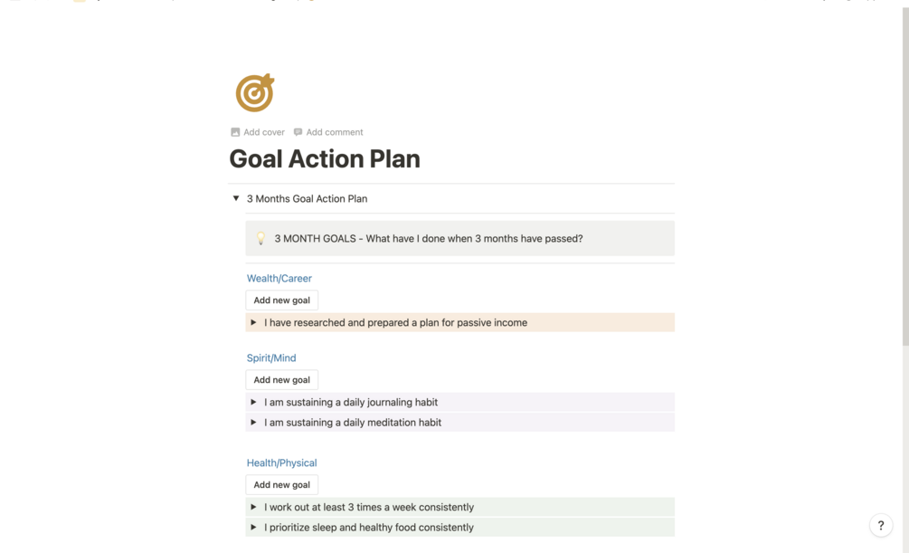Screen dimensions: 909x553
Task: Click the Goal Action Plan page title
Action: (324, 159)
